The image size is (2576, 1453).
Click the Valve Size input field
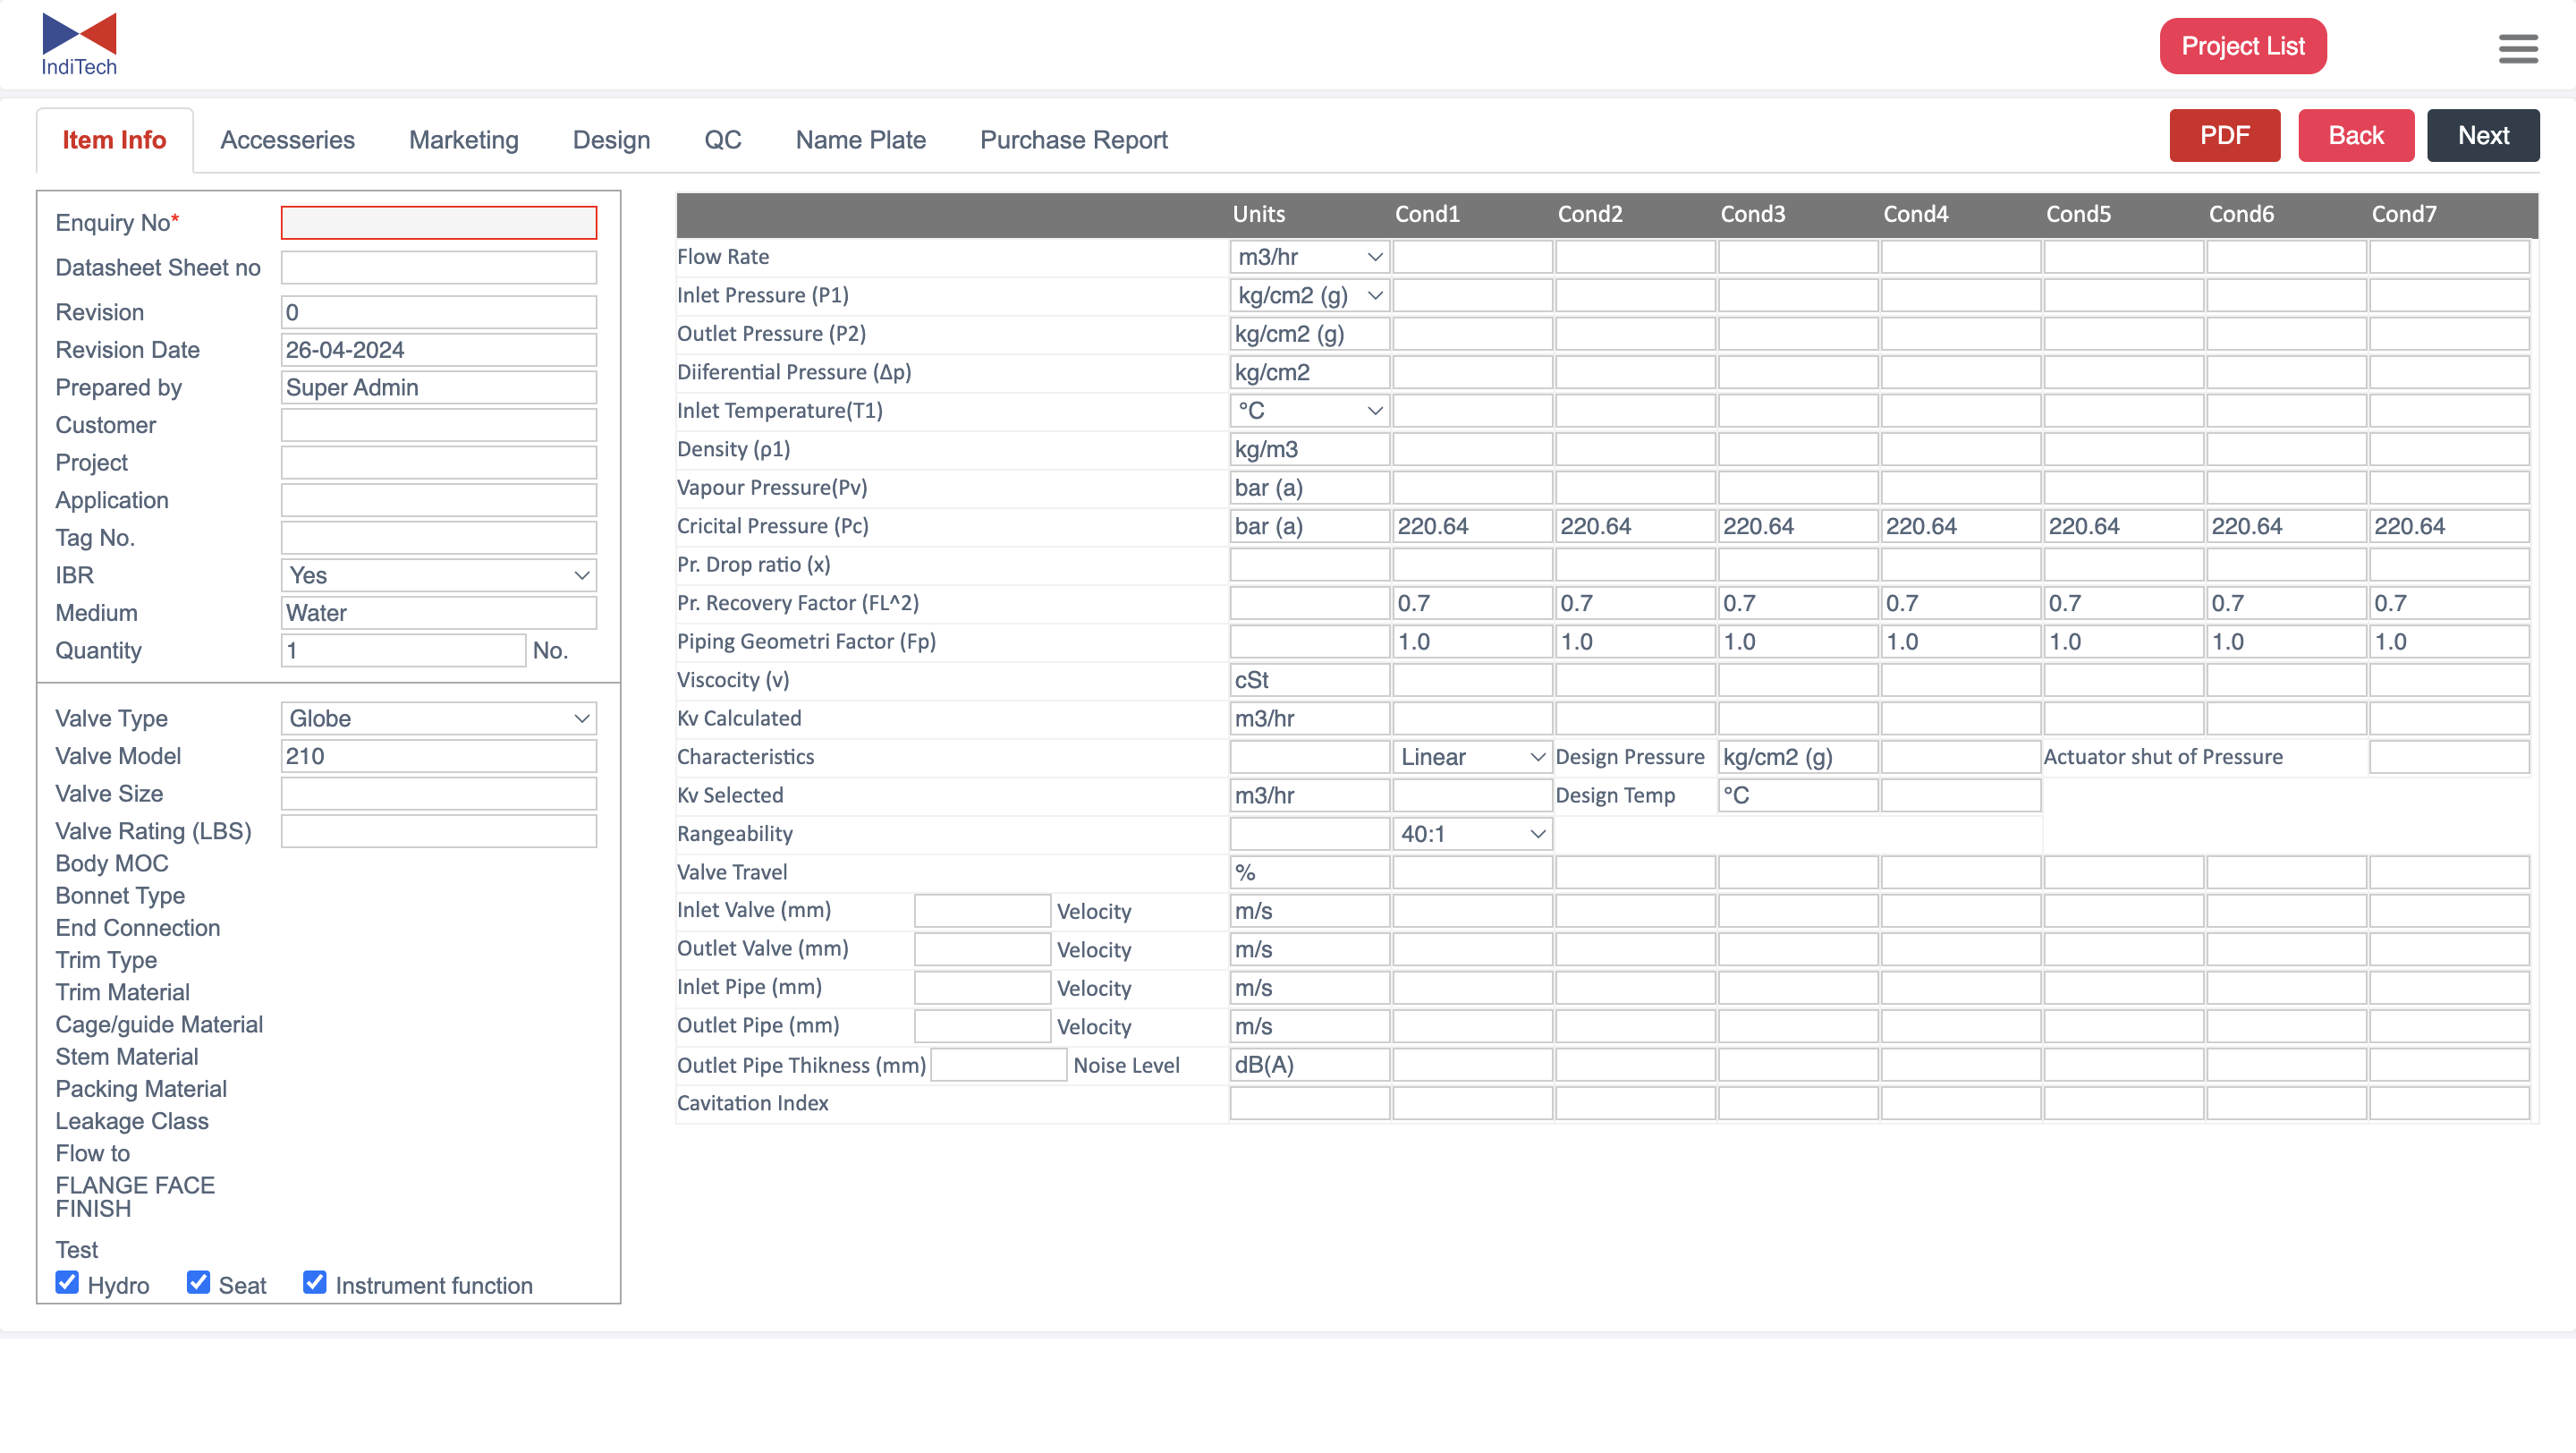pos(439,794)
